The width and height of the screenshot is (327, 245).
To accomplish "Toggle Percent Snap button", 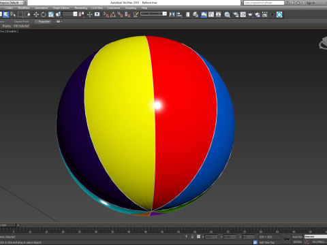I will point(121,14).
